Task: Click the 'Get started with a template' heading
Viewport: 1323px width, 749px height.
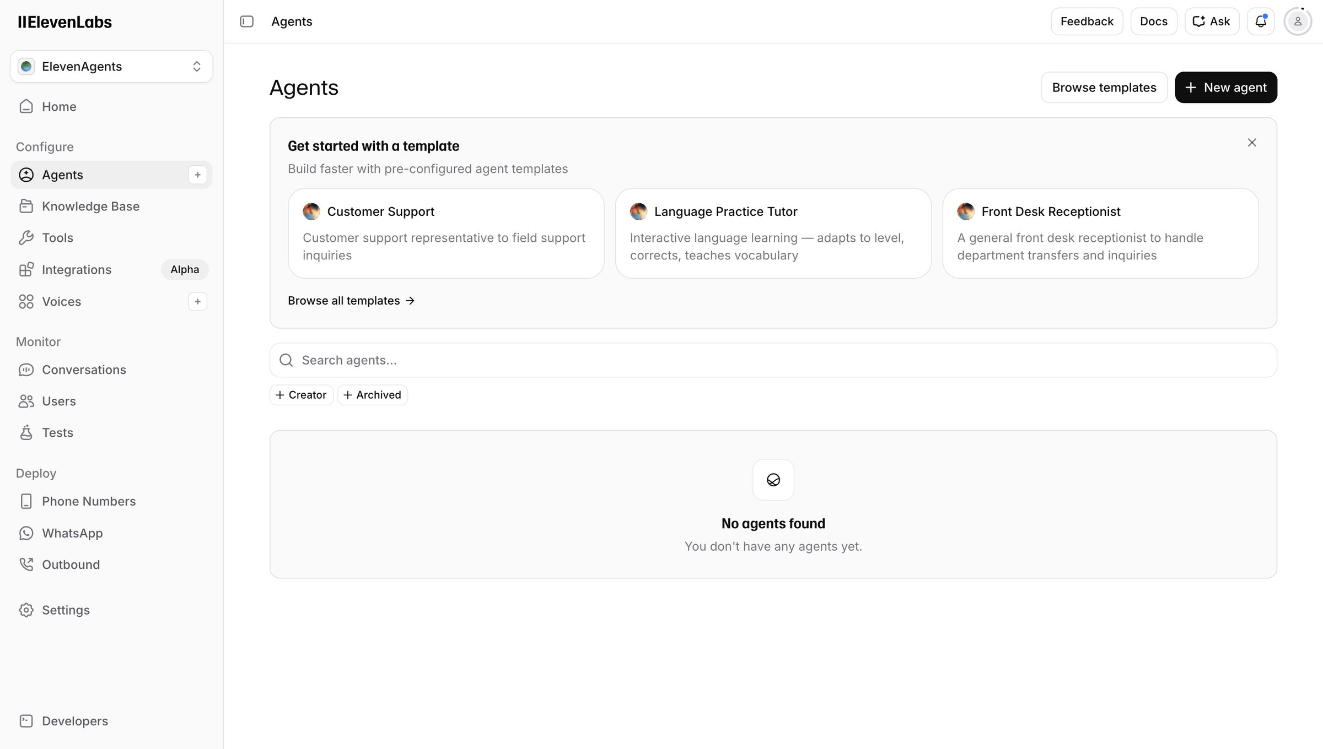Action: pos(373,146)
